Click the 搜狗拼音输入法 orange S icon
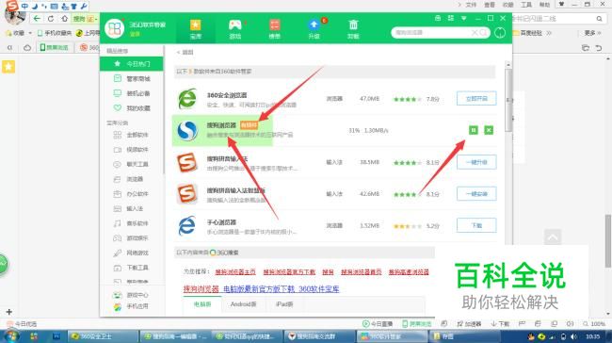Screen dimensions: 612x343 [187, 162]
